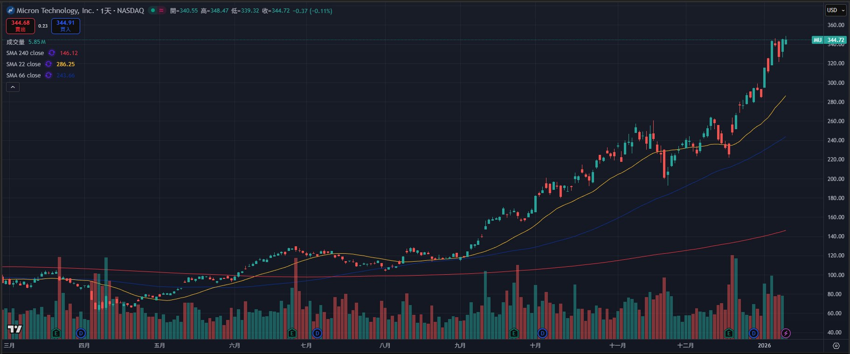Click the SMA 66 refresh icon
850x354 pixels.
(48, 76)
